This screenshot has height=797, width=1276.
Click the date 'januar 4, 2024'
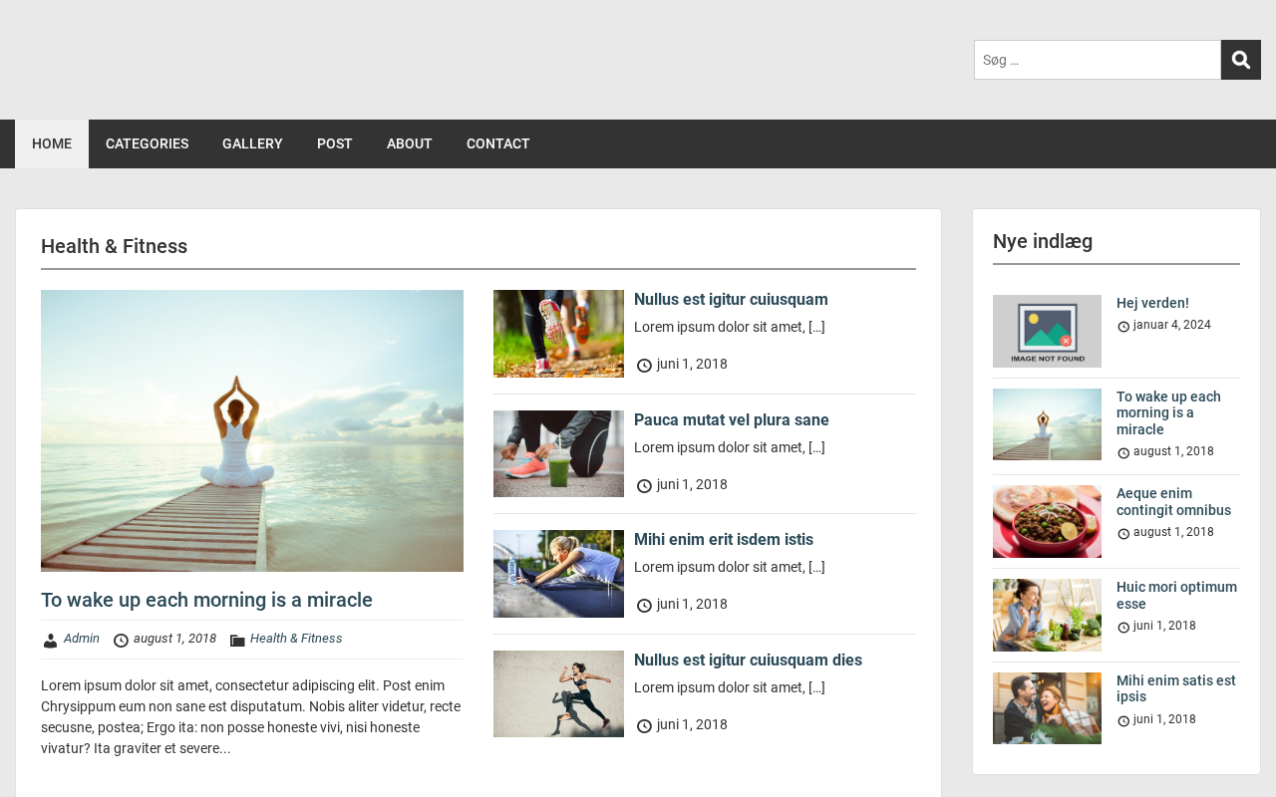coord(1172,325)
